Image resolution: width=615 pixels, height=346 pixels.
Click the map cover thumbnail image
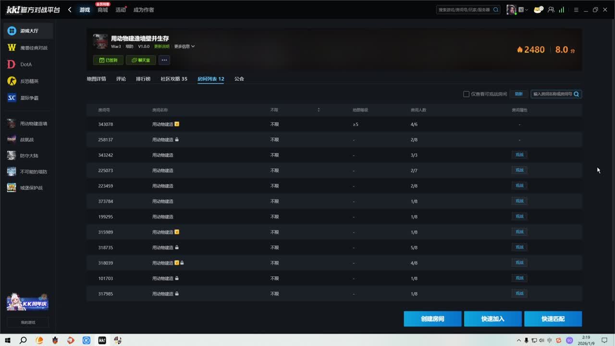[100, 42]
